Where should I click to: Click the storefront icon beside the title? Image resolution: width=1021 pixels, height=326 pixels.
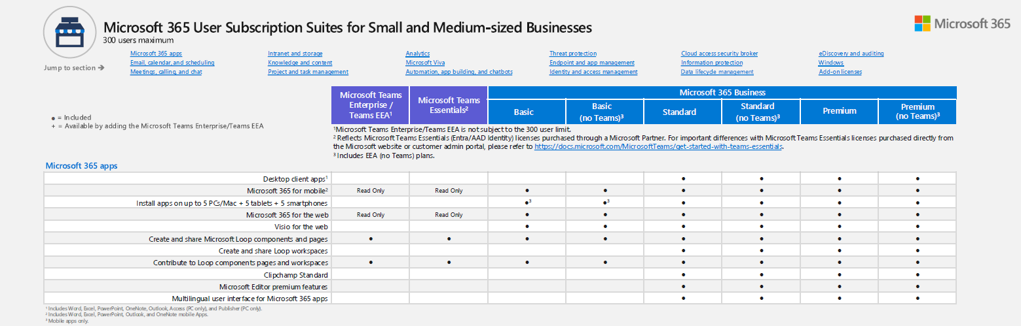pyautogui.click(x=71, y=33)
